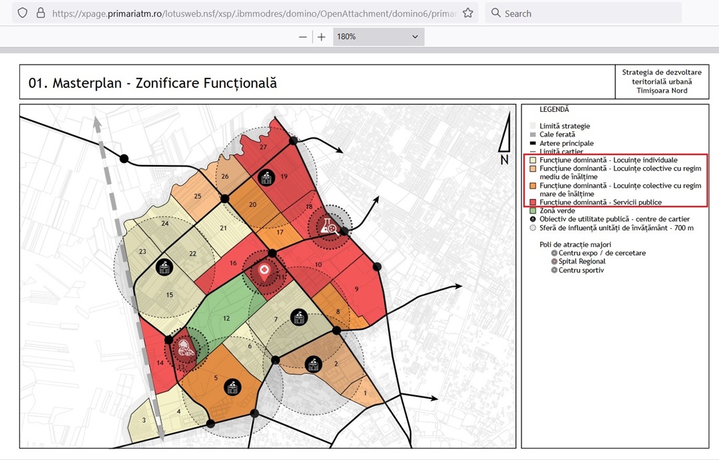
Task: Click the north arrow compass symbol
Action: click(x=505, y=139)
